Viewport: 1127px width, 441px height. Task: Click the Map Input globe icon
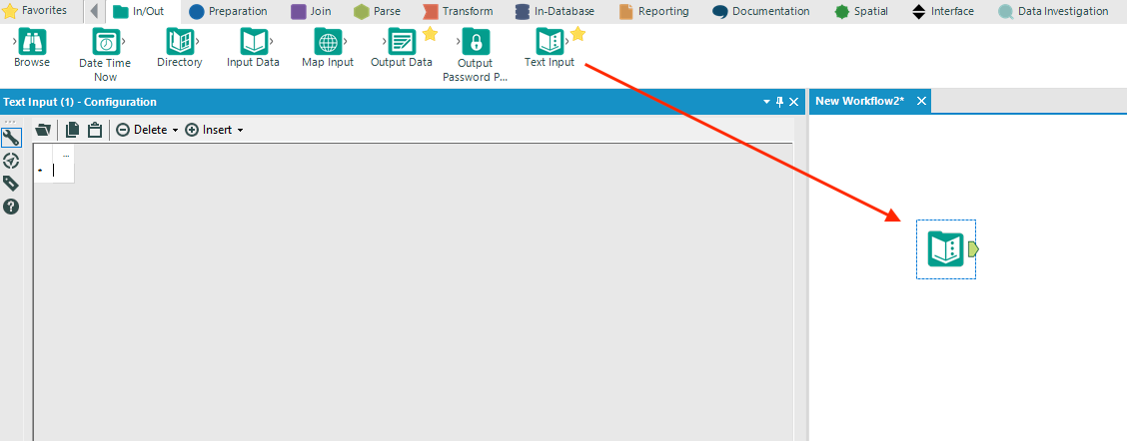[x=328, y=42]
